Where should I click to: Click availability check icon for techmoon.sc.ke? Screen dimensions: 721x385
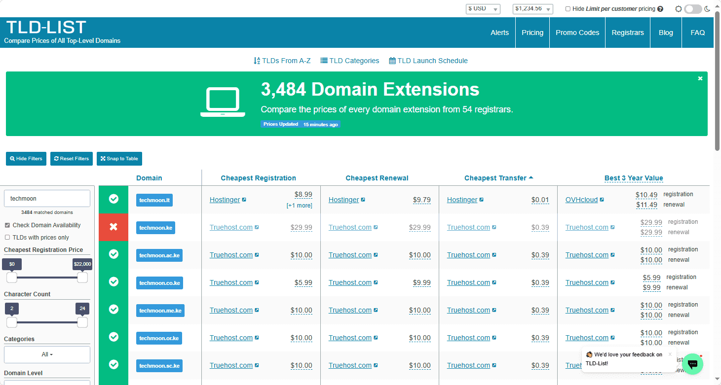[x=114, y=364]
